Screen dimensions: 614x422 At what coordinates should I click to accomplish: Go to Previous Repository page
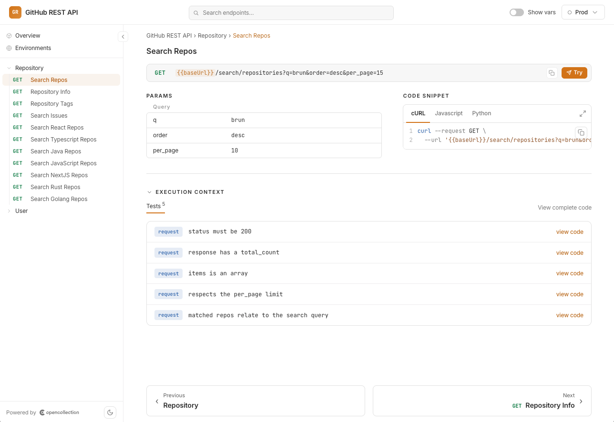point(256,401)
